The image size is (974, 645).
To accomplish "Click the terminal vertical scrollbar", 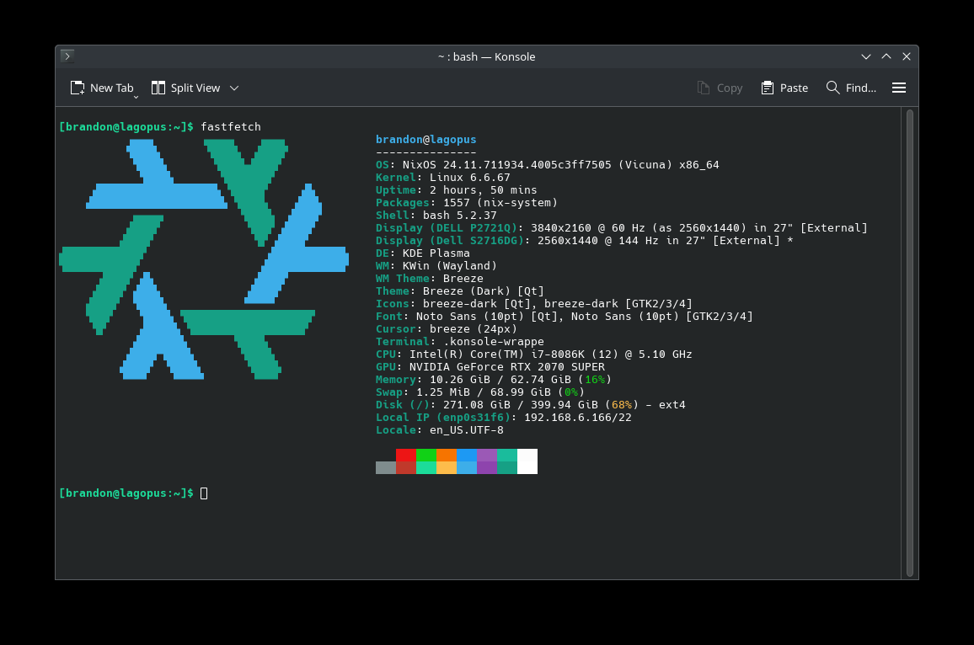I will pos(909,343).
